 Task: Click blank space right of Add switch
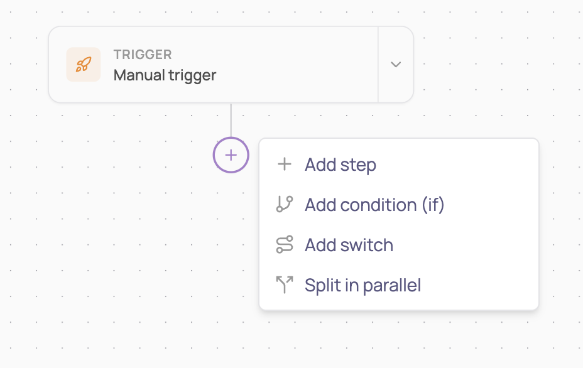pyautogui.click(x=465, y=244)
